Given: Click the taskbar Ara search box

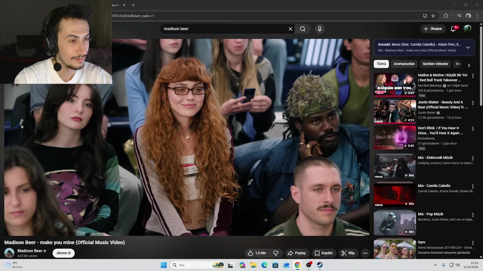Looking at the screenshot, I should coord(198,265).
